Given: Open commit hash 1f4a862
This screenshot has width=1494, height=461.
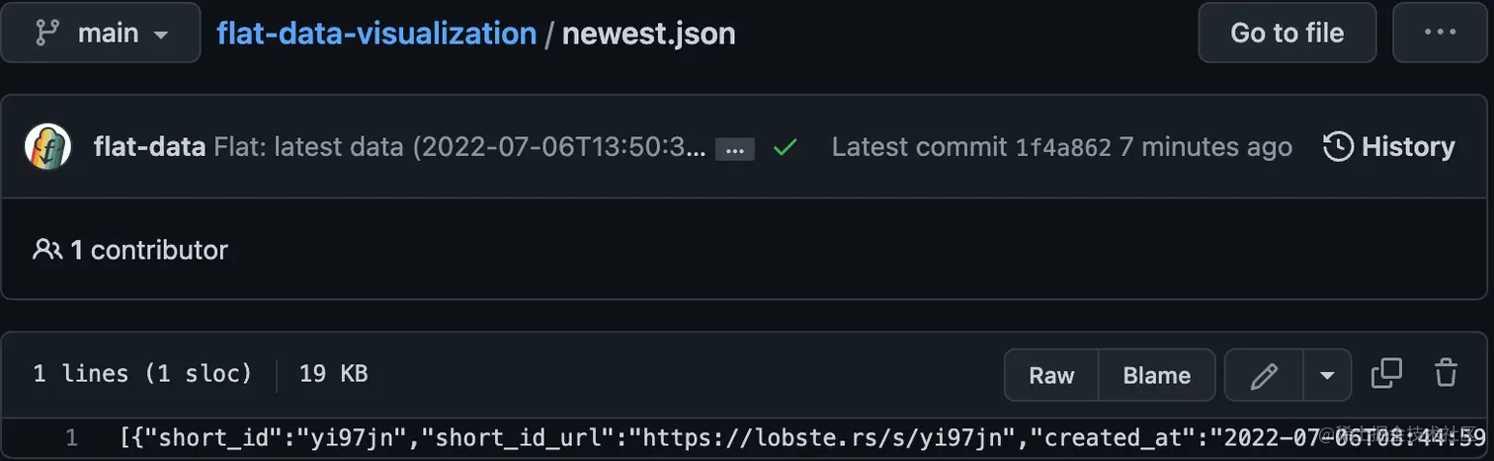Looking at the screenshot, I should 1063,148.
